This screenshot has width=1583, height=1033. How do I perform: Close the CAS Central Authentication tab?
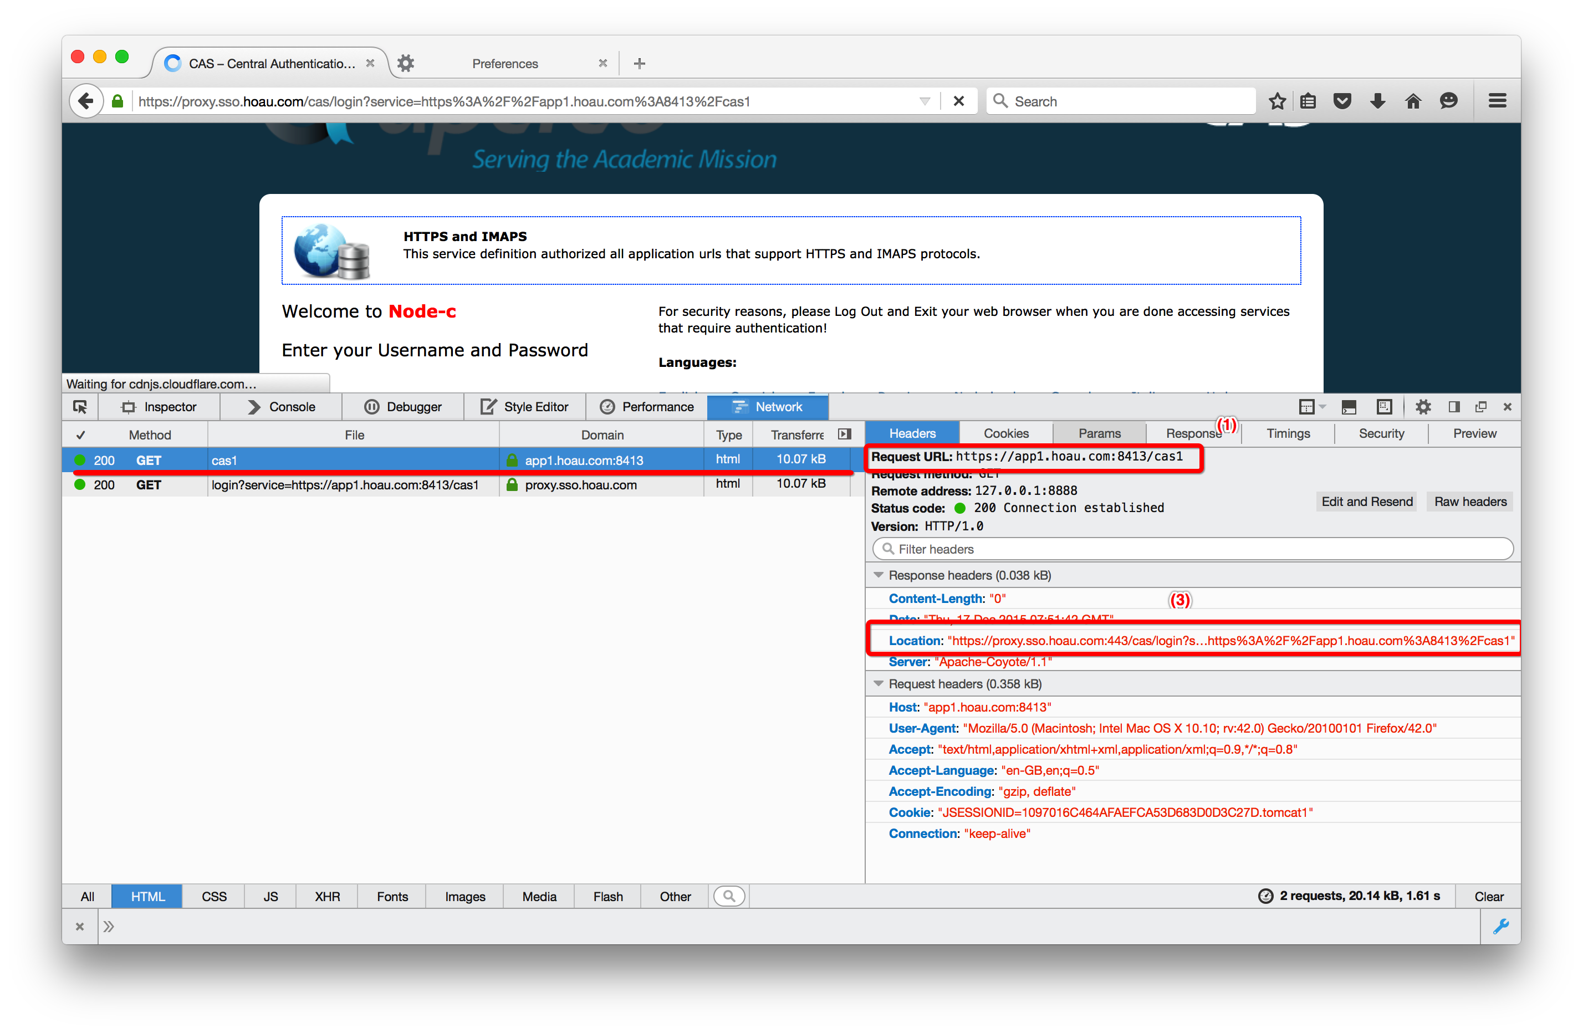pos(370,63)
